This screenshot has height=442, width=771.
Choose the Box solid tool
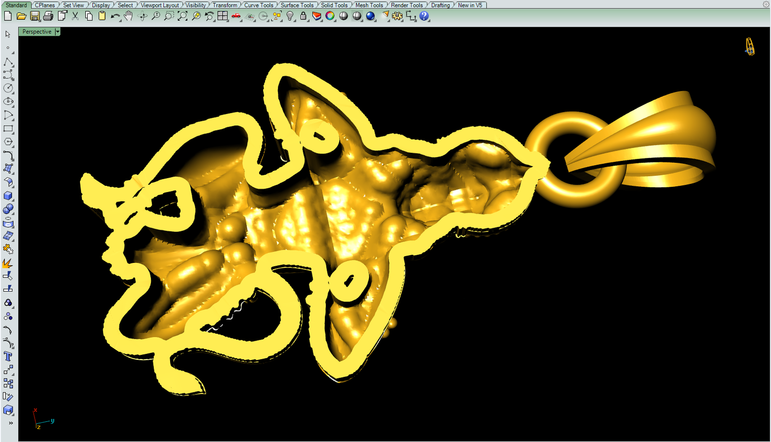pyautogui.click(x=8, y=196)
